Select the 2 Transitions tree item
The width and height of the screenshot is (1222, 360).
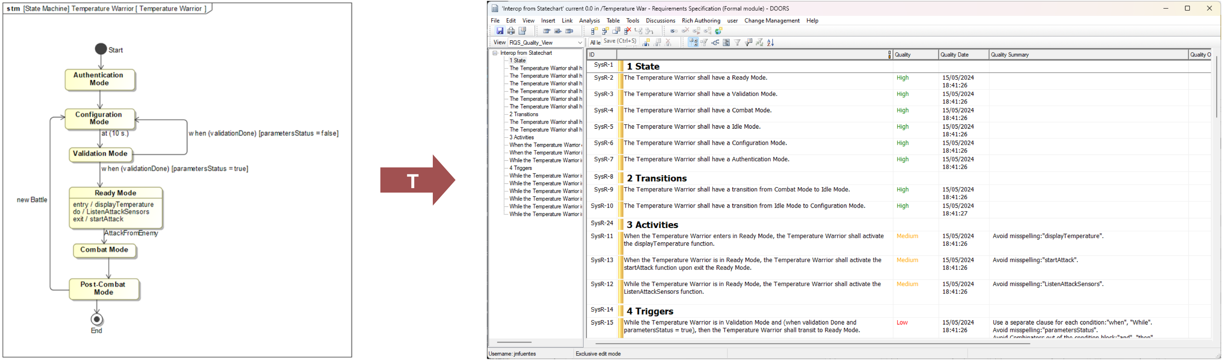pyautogui.click(x=524, y=115)
